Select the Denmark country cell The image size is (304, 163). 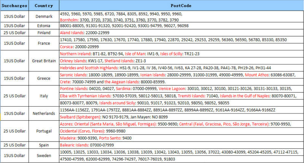coord(43,16)
